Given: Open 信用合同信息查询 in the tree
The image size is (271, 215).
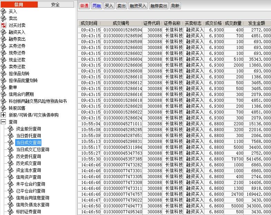Looking at the screenshot, I should [33, 198].
